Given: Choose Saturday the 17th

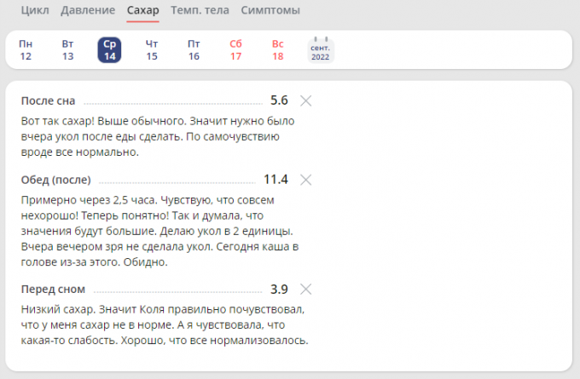Looking at the screenshot, I should [236, 50].
